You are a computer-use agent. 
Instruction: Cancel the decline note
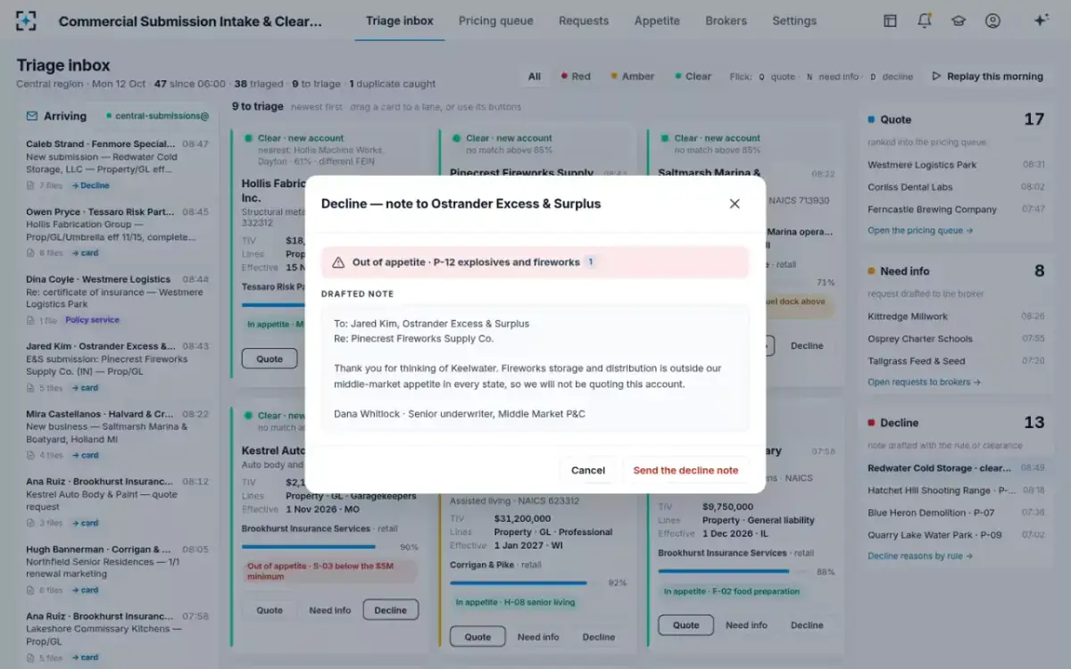pyautogui.click(x=588, y=470)
